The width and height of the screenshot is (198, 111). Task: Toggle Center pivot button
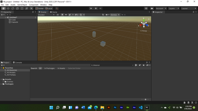pyautogui.click(x=40, y=8)
